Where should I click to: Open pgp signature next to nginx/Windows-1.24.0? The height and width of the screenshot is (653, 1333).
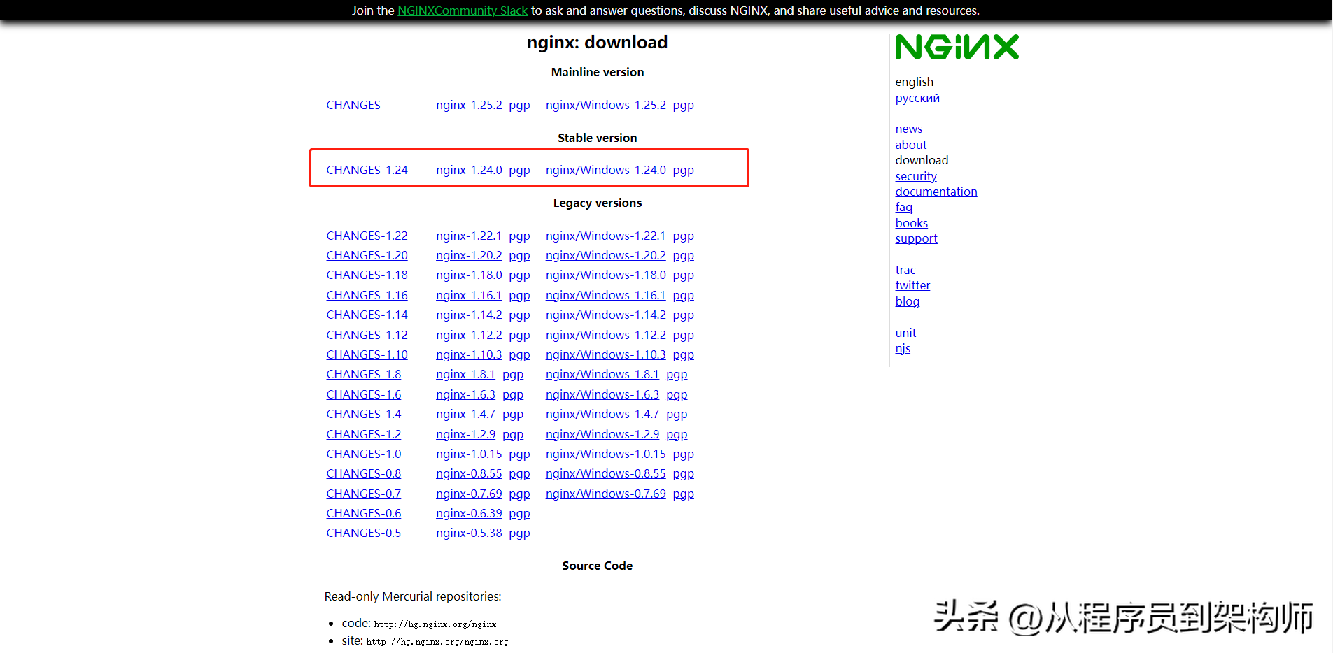click(684, 171)
